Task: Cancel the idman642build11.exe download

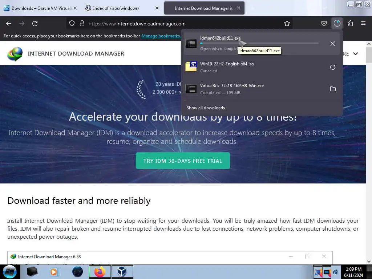Action: tap(333, 44)
